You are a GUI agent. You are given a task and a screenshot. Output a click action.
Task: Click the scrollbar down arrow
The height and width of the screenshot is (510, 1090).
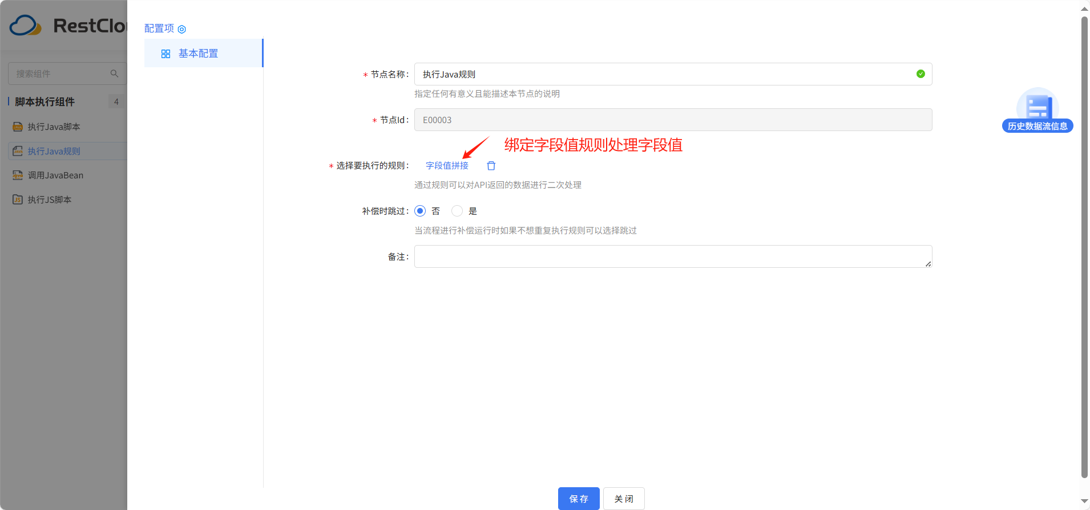[1085, 501]
